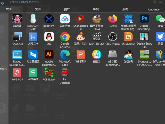
Task: Open 看图王 image viewer
Action: pos(96,55)
